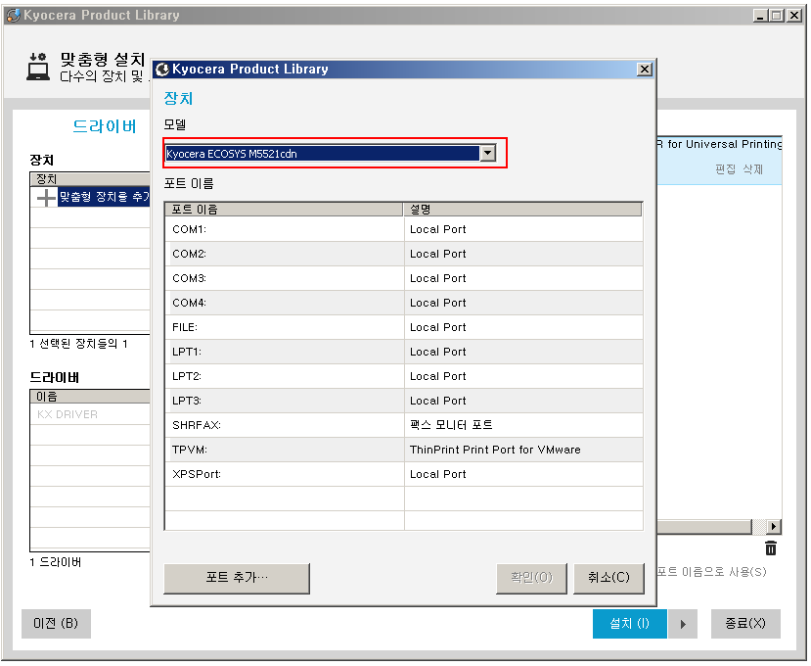
Task: Select the LPT2: port row
Action: (404, 376)
